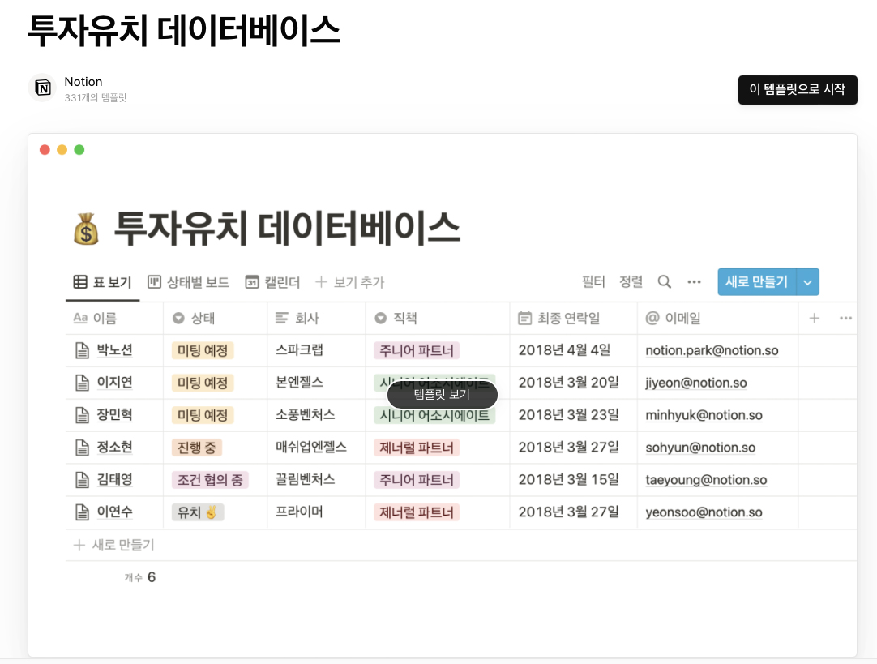Screen dimensions: 877x664
Task: Open yeonsoo@notion.so email link
Action: tap(704, 512)
